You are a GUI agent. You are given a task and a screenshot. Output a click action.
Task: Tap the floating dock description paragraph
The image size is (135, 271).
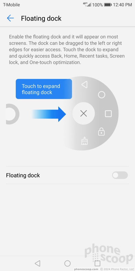coord(67,49)
